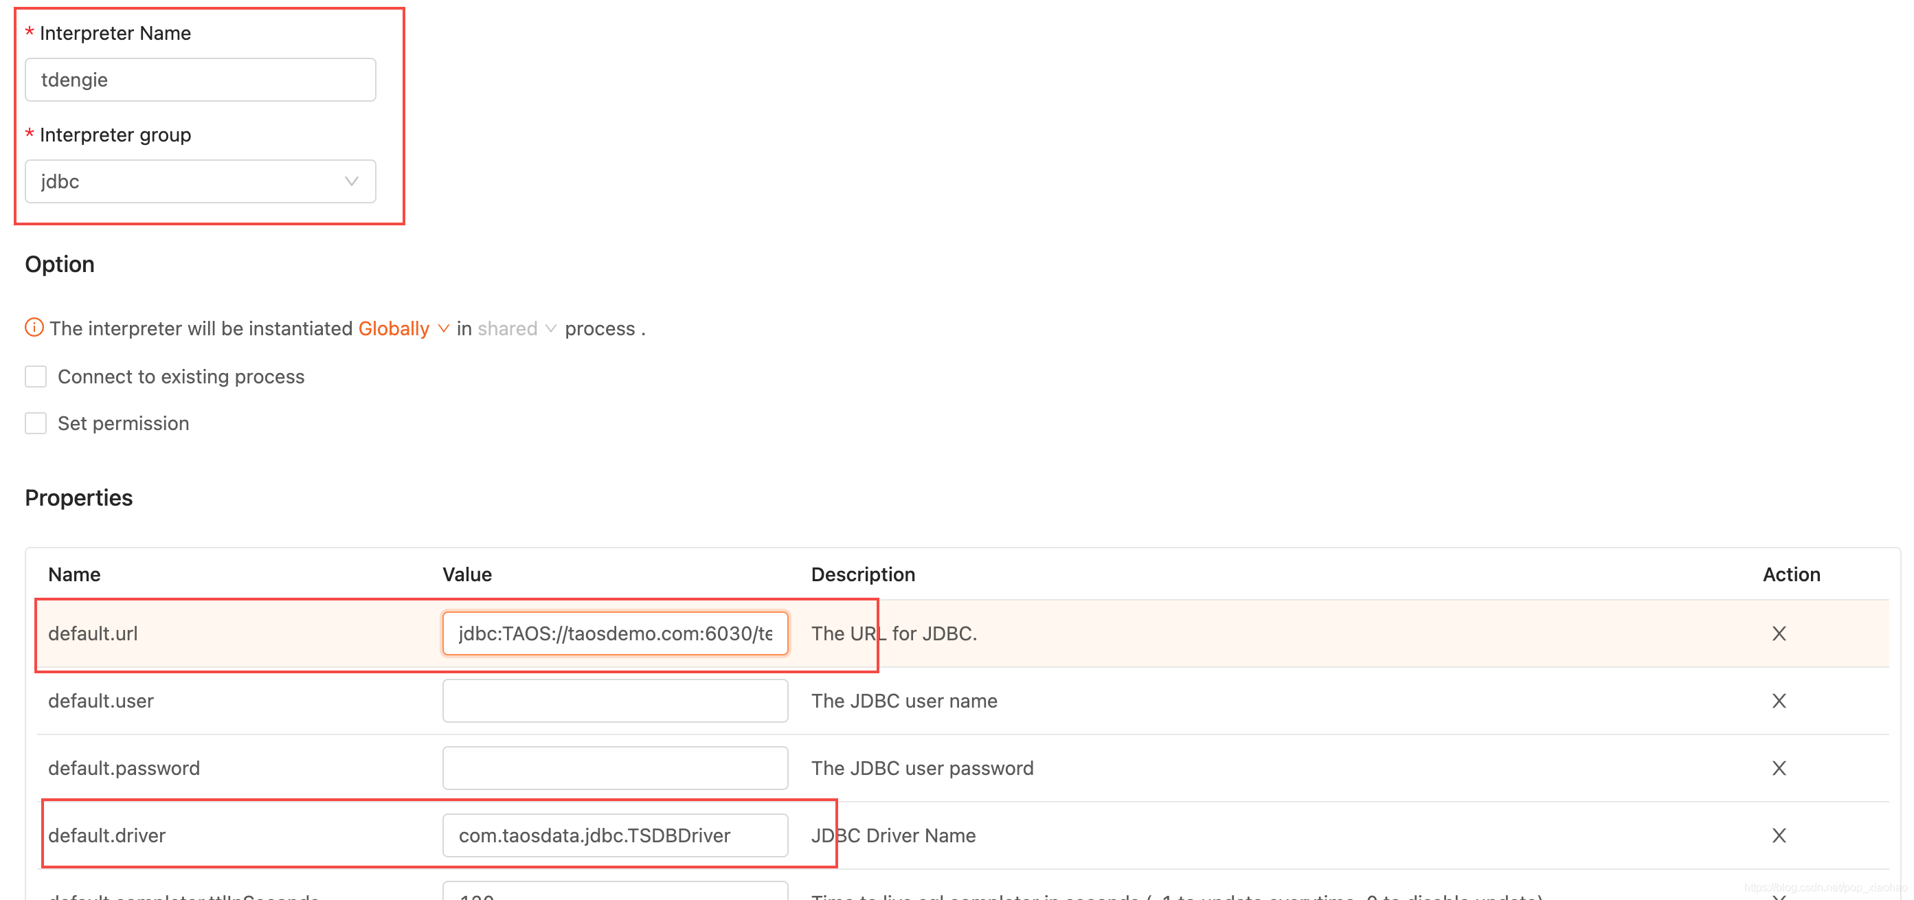The height and width of the screenshot is (900, 1914).
Task: Click the Value column header
Action: click(466, 574)
